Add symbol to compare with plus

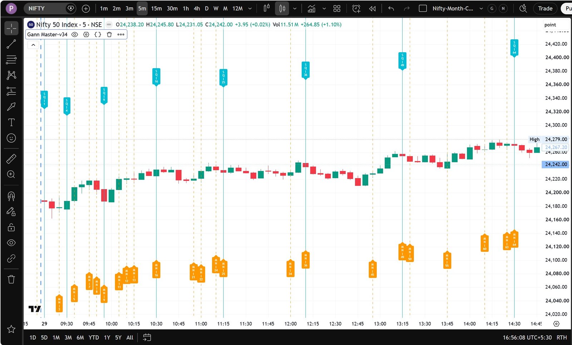click(86, 8)
